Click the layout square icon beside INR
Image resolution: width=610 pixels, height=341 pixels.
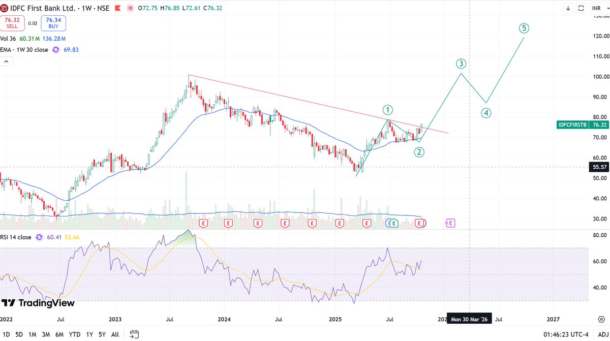581,8
